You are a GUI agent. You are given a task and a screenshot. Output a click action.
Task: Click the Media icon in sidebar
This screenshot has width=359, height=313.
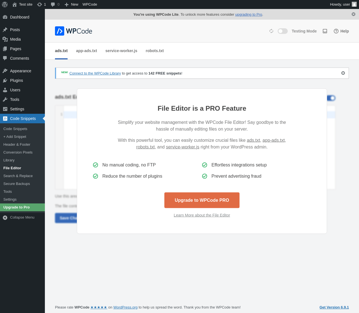[5, 39]
